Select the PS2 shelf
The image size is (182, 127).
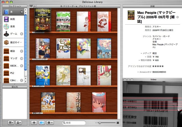(x=13, y=73)
